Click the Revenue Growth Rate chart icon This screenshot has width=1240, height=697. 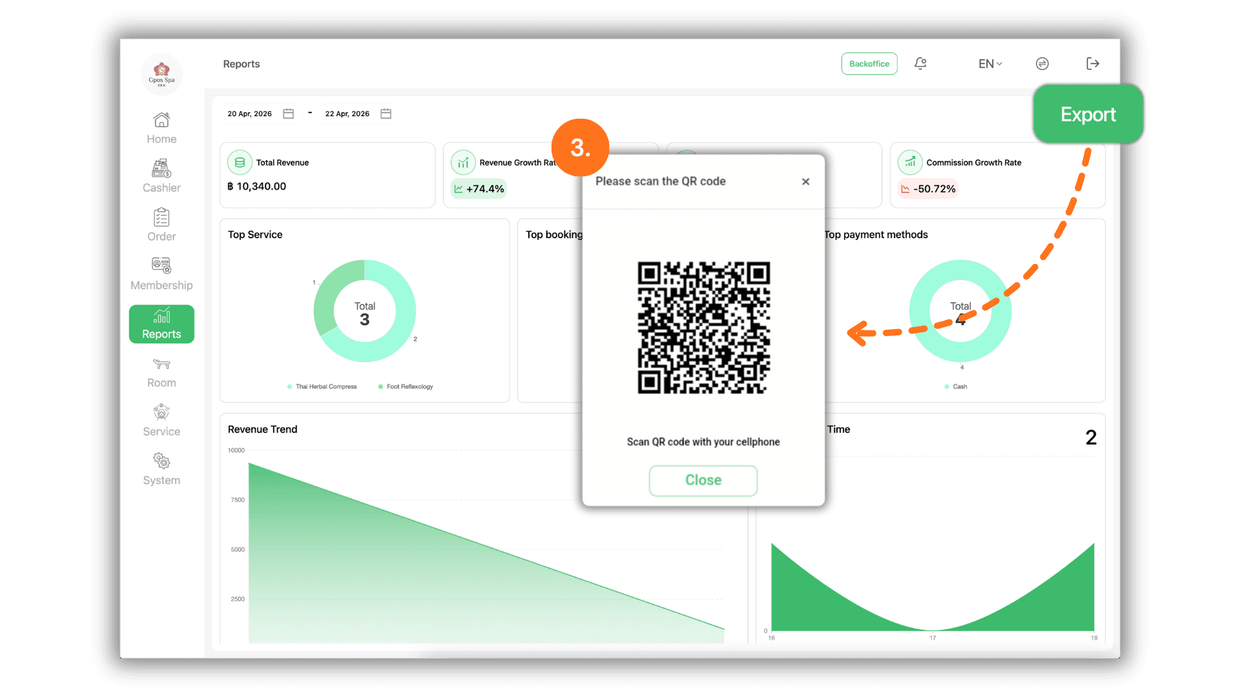[463, 163]
